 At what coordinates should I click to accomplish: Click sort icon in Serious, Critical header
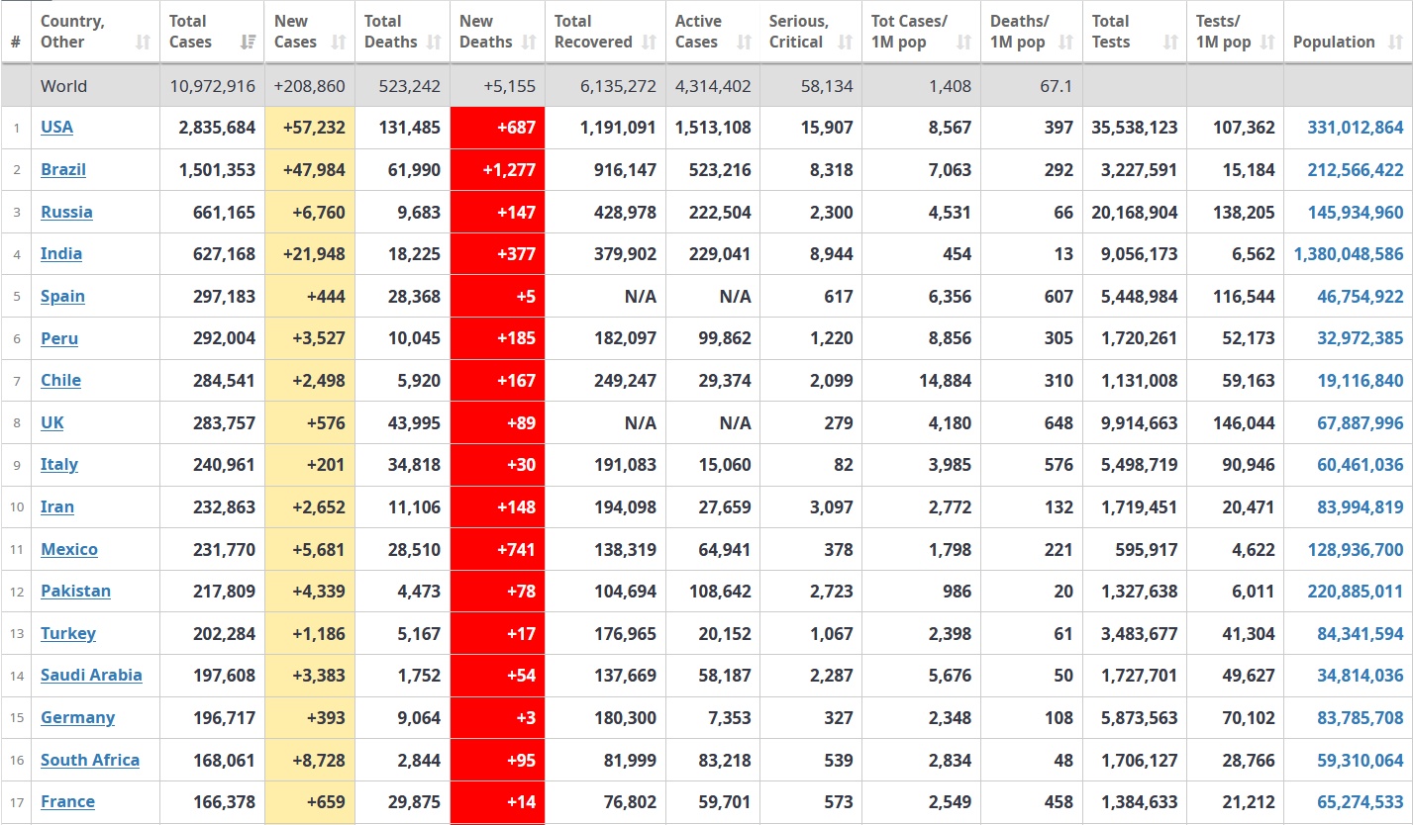pyautogui.click(x=845, y=43)
